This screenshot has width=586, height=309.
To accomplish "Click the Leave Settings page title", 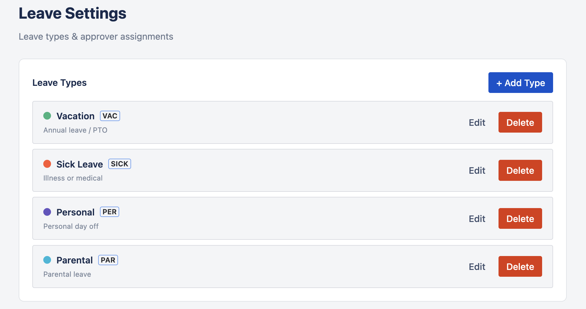I will (x=73, y=13).
